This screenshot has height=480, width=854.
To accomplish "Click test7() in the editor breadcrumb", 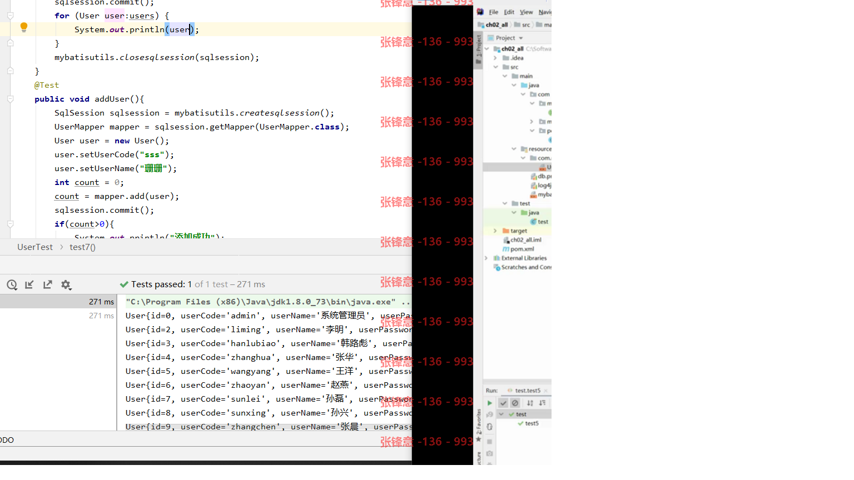I will click(82, 247).
